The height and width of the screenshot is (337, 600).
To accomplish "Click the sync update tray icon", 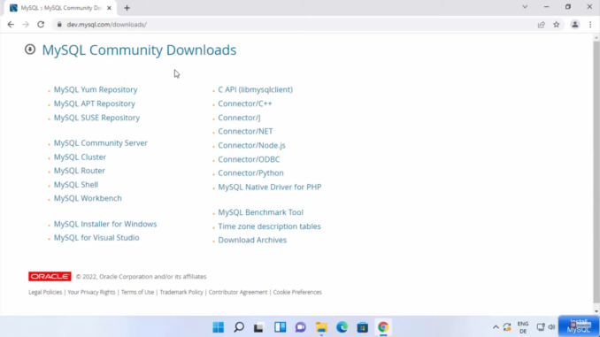I will pos(507,327).
